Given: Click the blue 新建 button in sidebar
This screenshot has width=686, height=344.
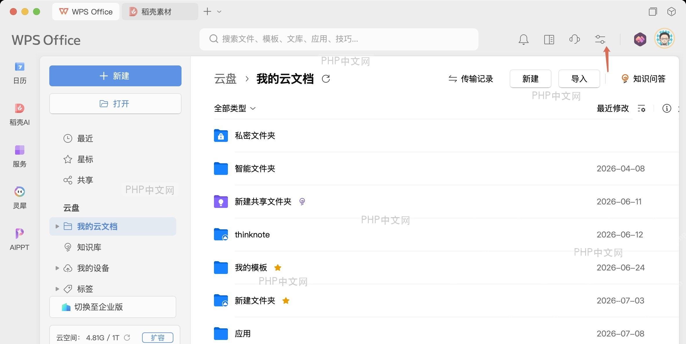Looking at the screenshot, I should coord(115,76).
